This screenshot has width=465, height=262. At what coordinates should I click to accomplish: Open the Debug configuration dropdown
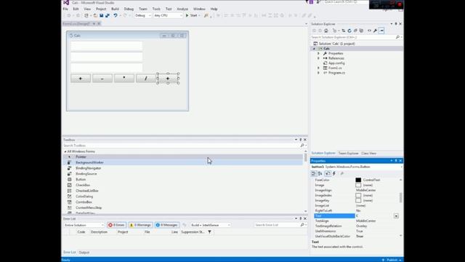[x=143, y=15]
